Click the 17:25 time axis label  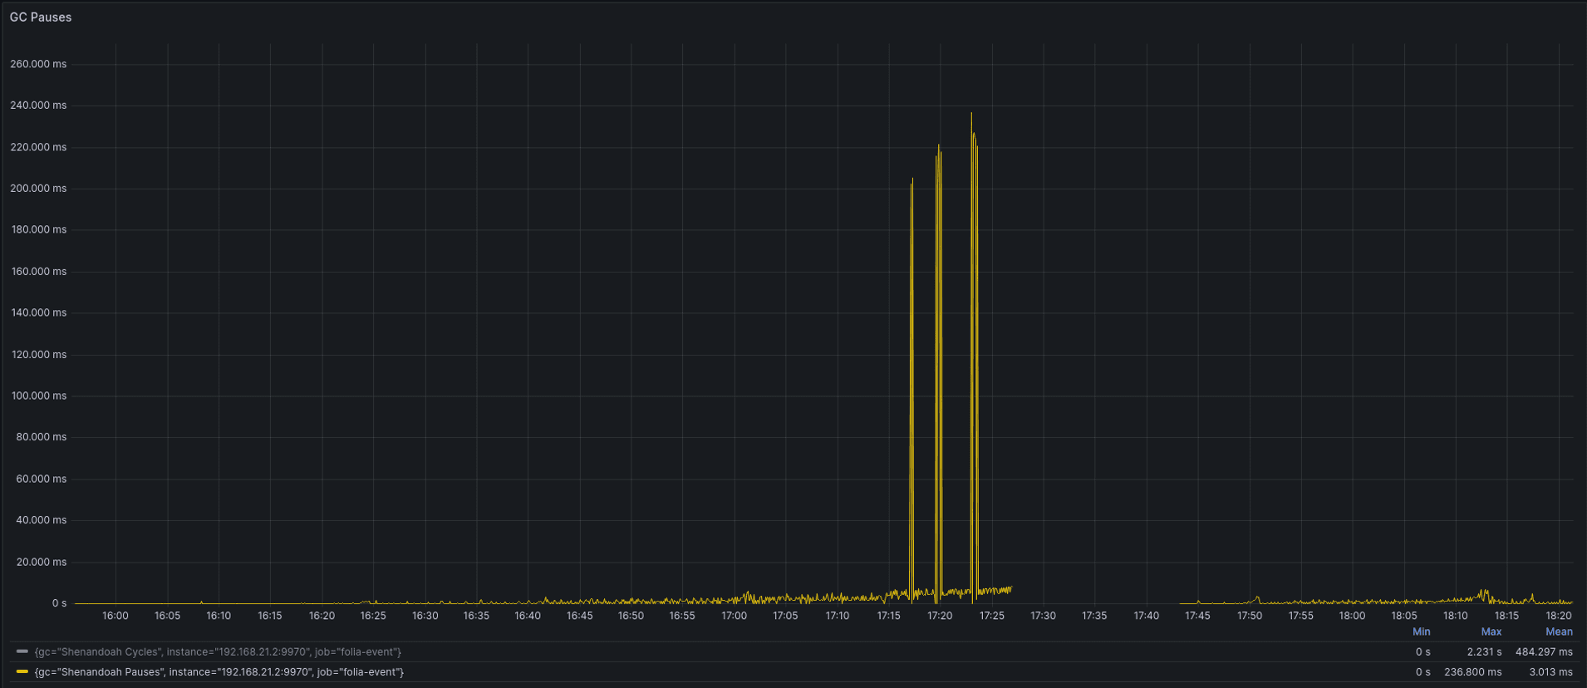pos(992,616)
